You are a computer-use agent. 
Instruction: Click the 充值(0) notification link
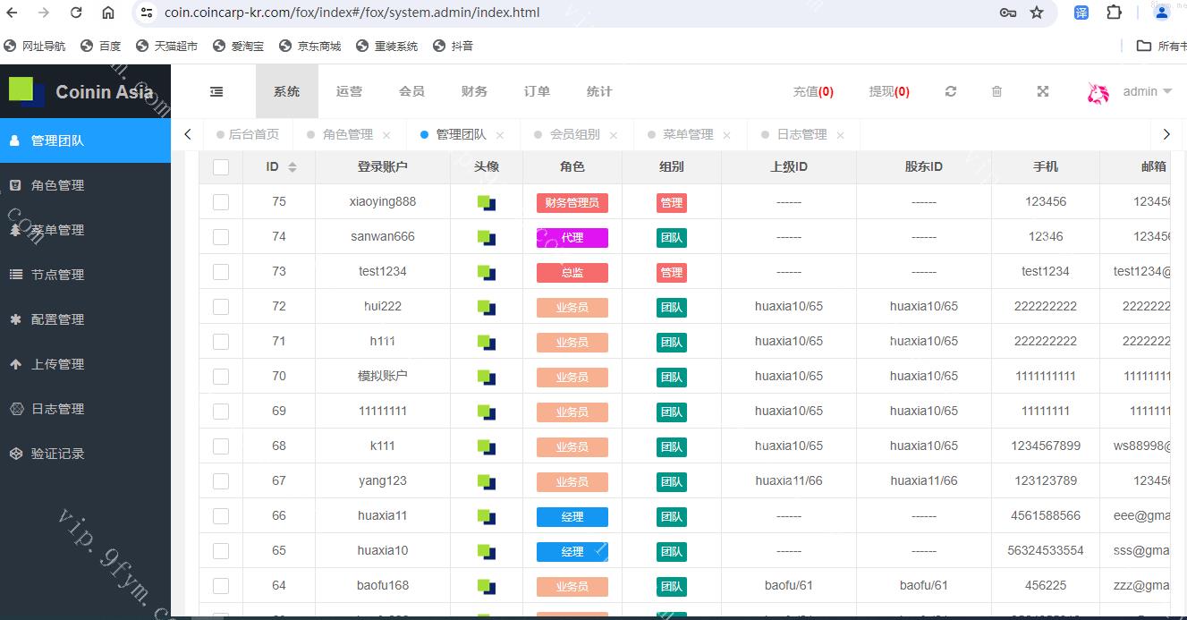coord(812,91)
